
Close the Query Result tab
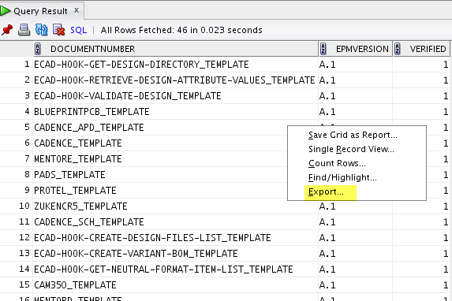point(77,10)
